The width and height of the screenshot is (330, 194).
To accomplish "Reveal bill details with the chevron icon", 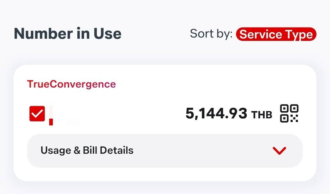I will (279, 150).
